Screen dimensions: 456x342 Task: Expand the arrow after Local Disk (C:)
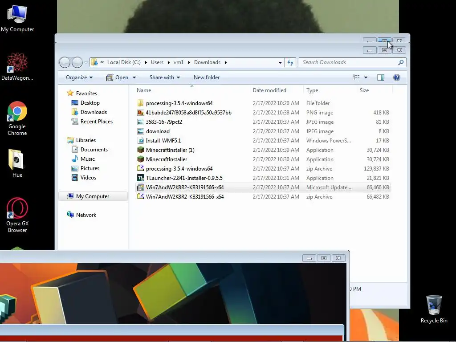pyautogui.click(x=146, y=62)
